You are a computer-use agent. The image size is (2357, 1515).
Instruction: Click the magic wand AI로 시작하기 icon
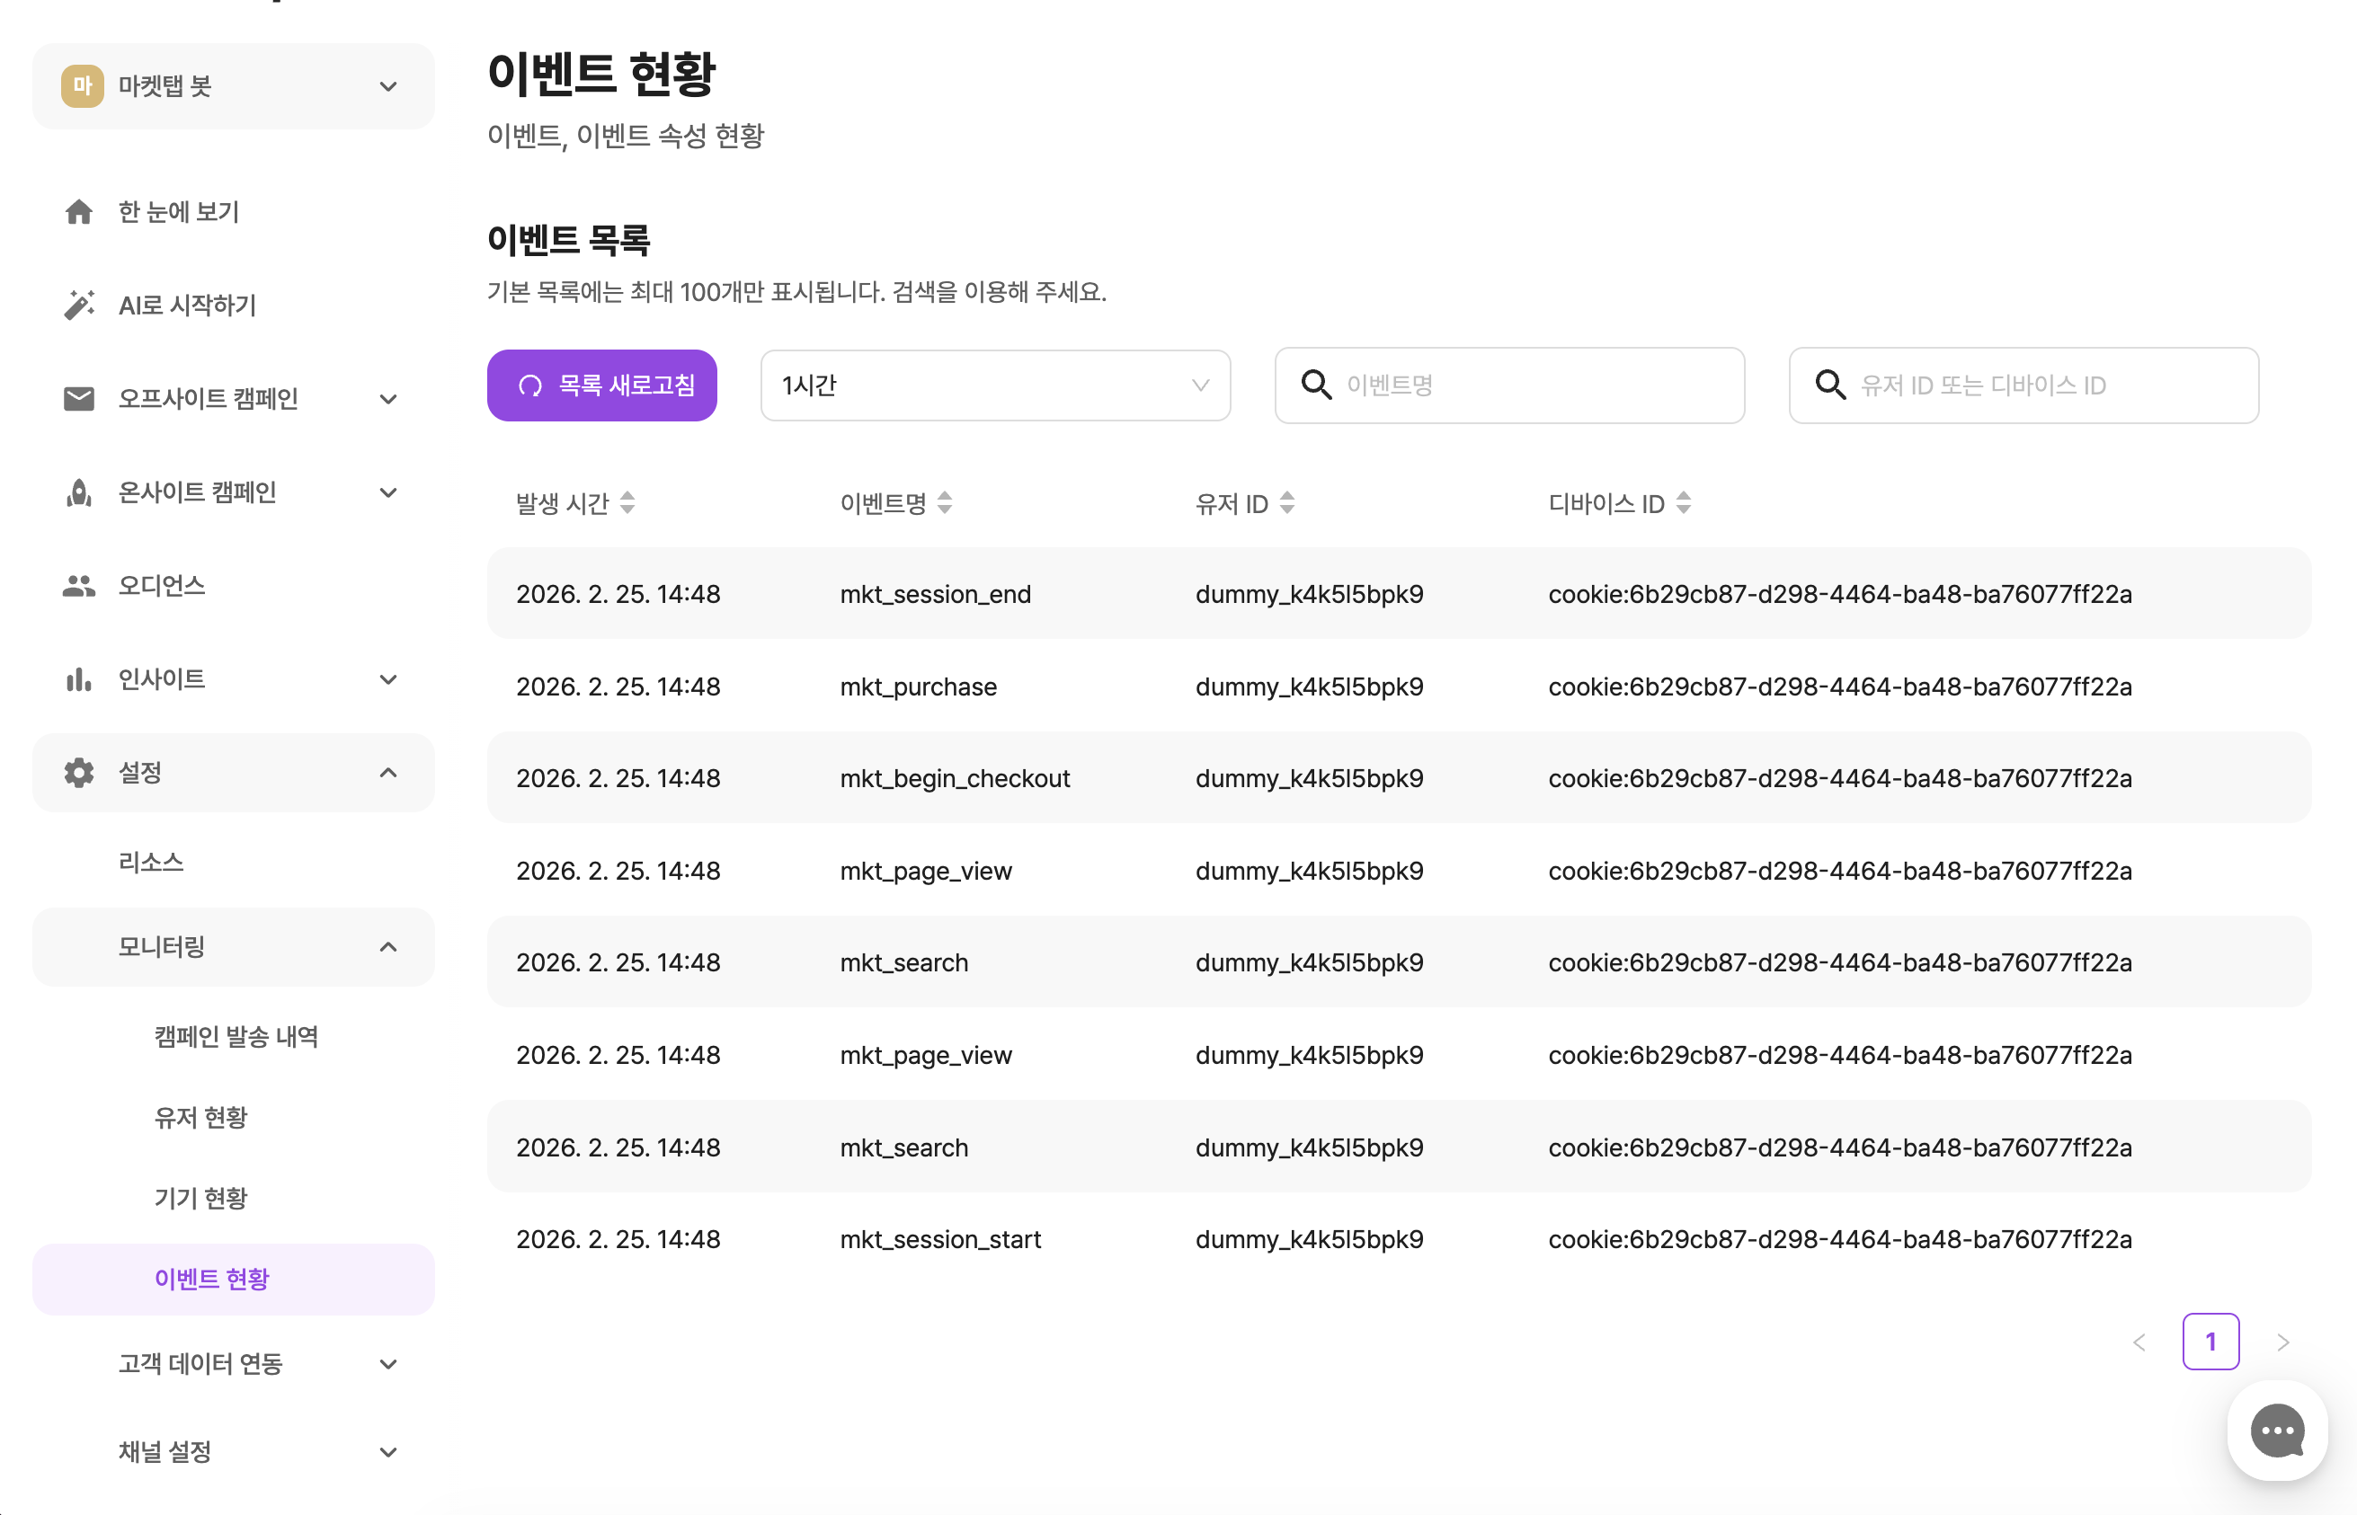(79, 305)
